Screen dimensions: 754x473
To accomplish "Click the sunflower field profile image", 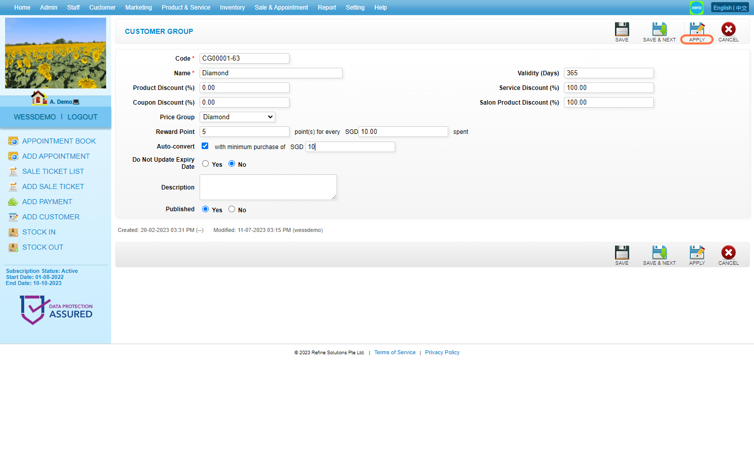I will 56,53.
